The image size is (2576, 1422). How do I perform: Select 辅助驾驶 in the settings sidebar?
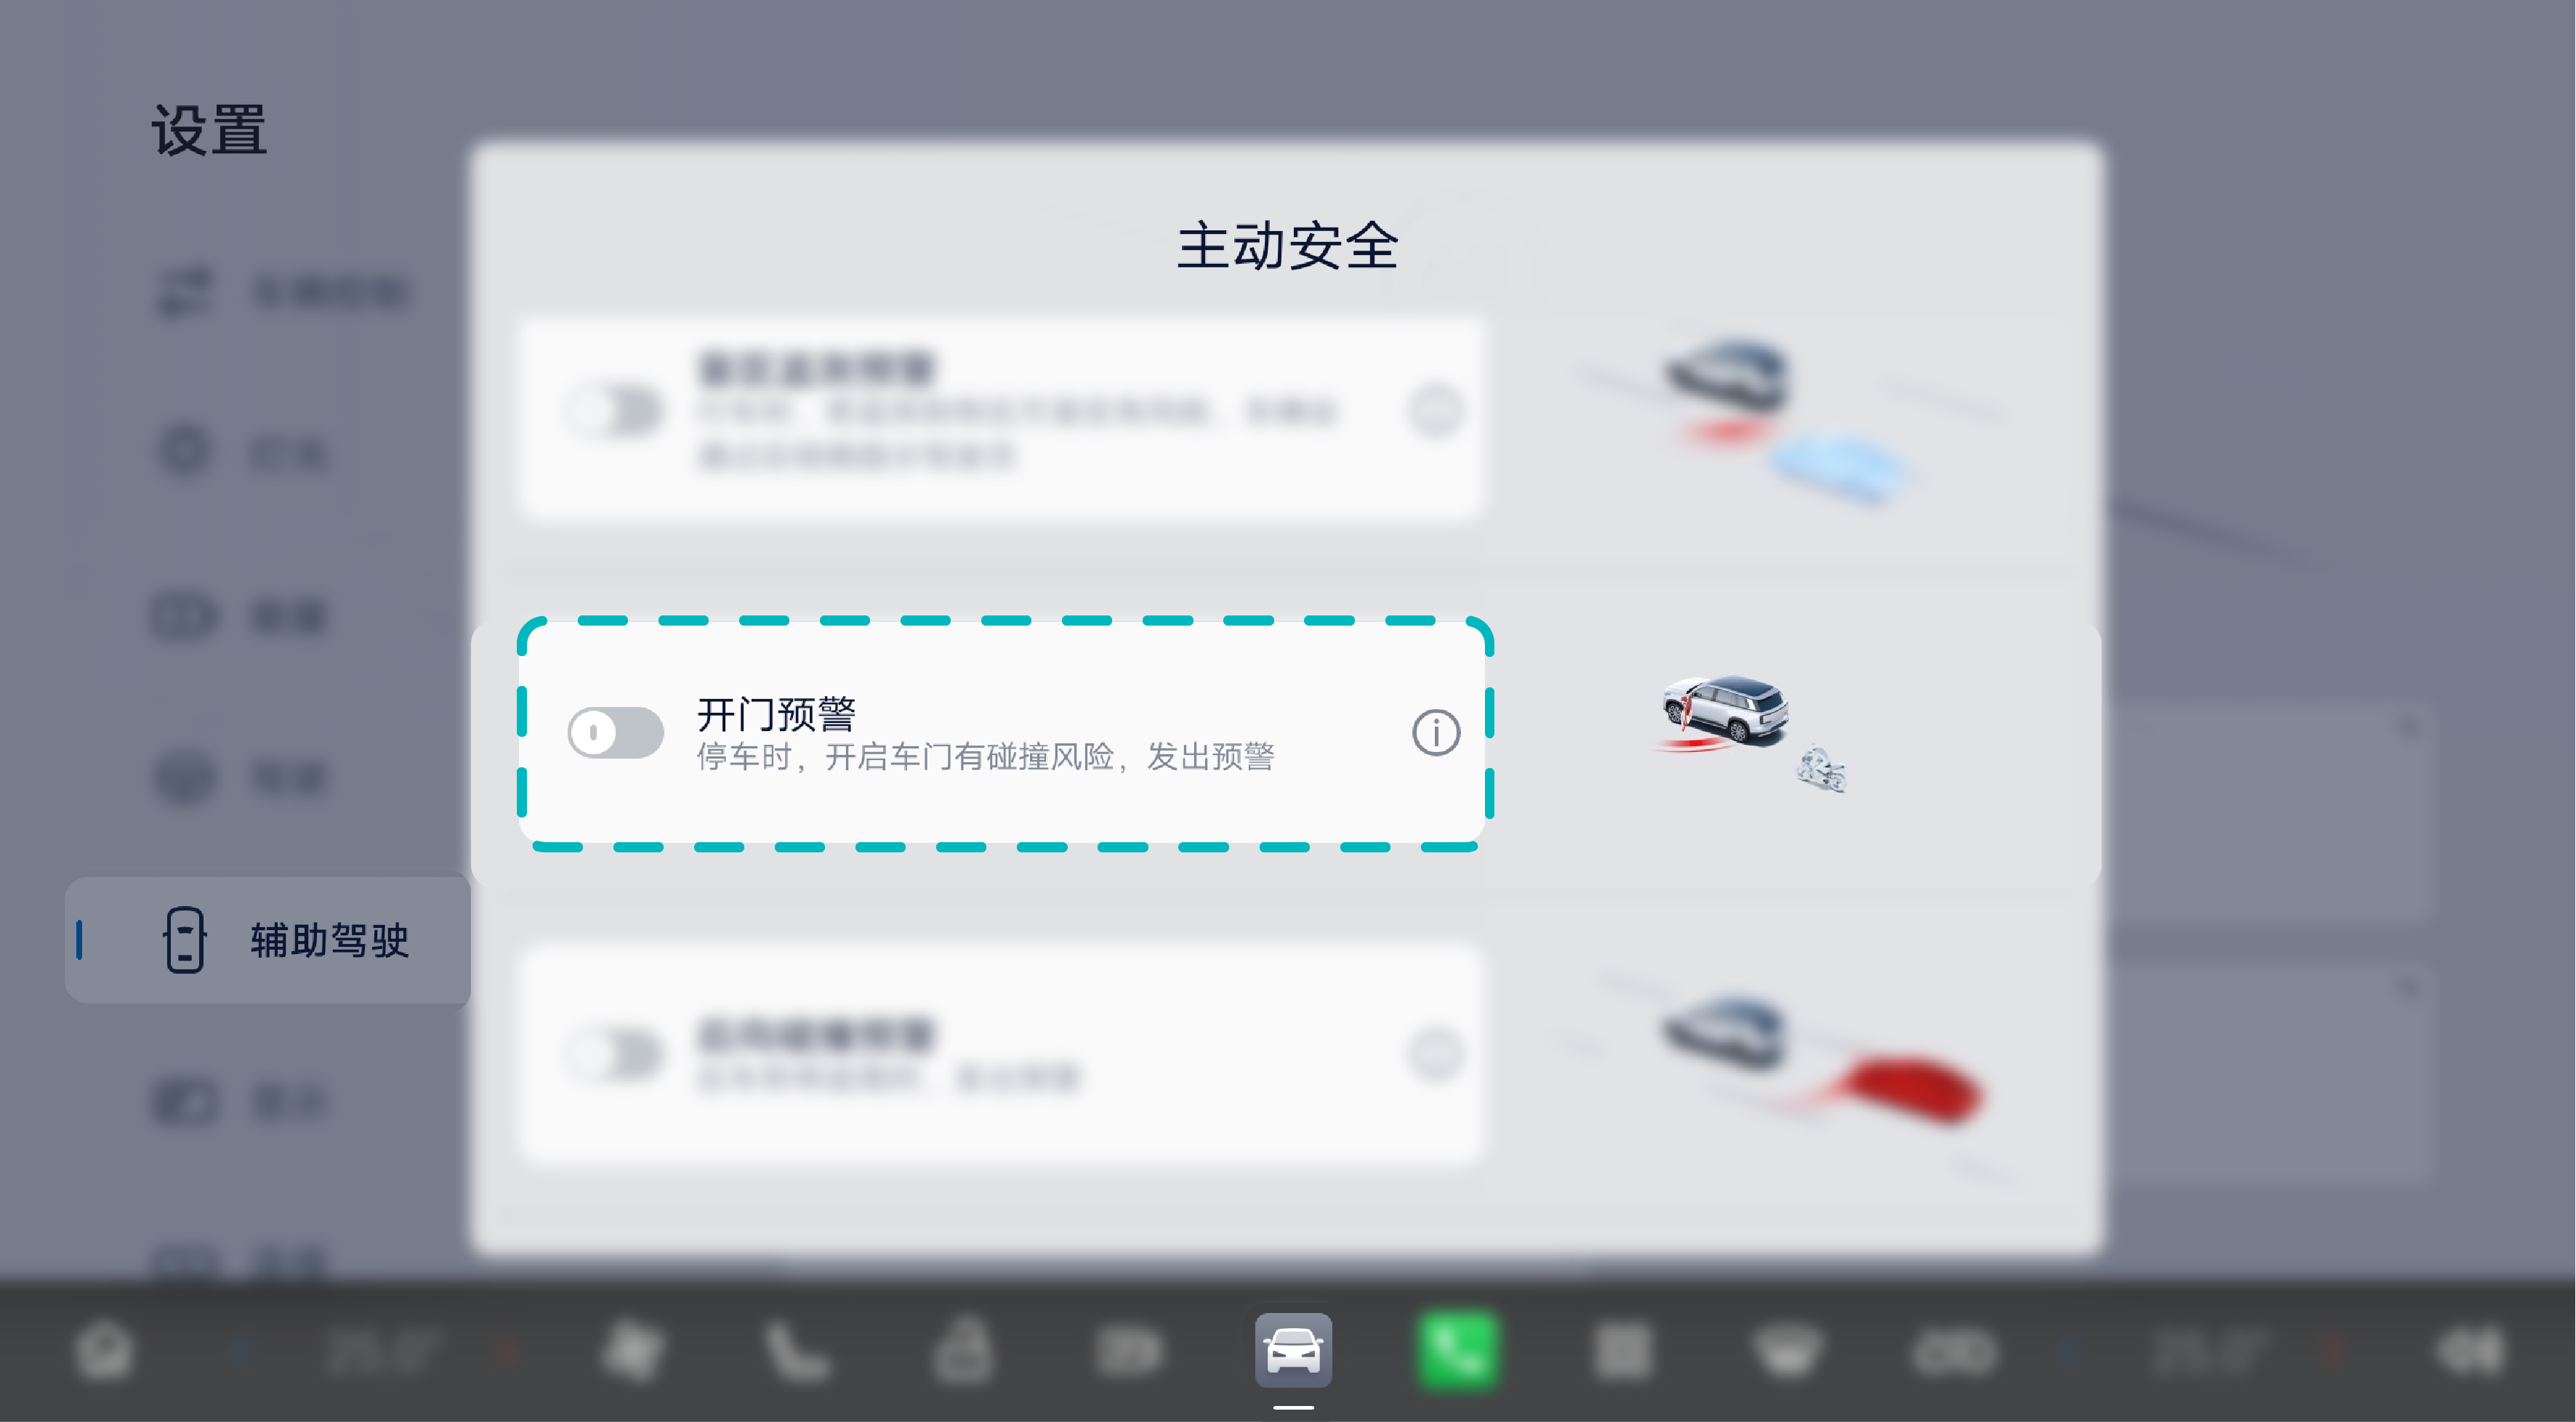(x=268, y=940)
